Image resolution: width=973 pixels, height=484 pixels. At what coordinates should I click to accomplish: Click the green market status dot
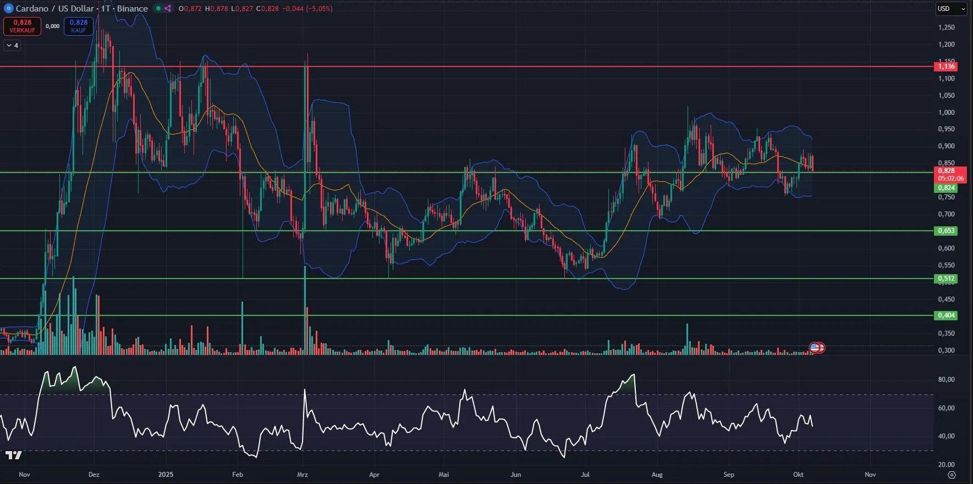(158, 8)
